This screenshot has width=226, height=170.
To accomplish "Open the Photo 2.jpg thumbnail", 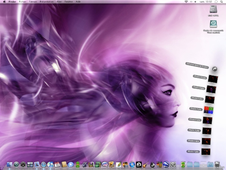I will (206, 141).
